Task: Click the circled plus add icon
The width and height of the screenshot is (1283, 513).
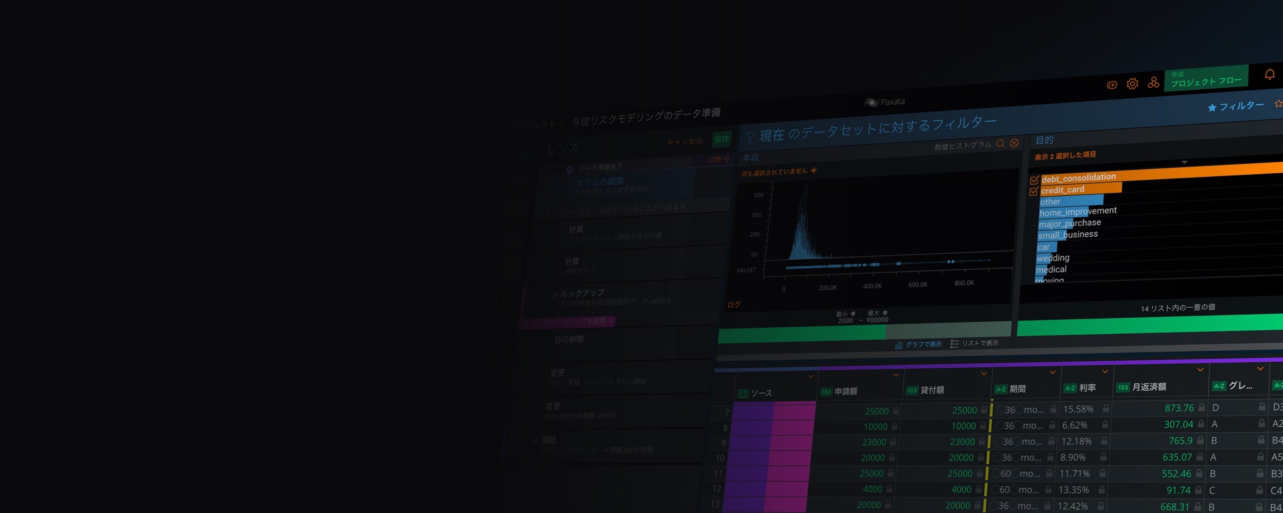Action: click(x=1112, y=85)
